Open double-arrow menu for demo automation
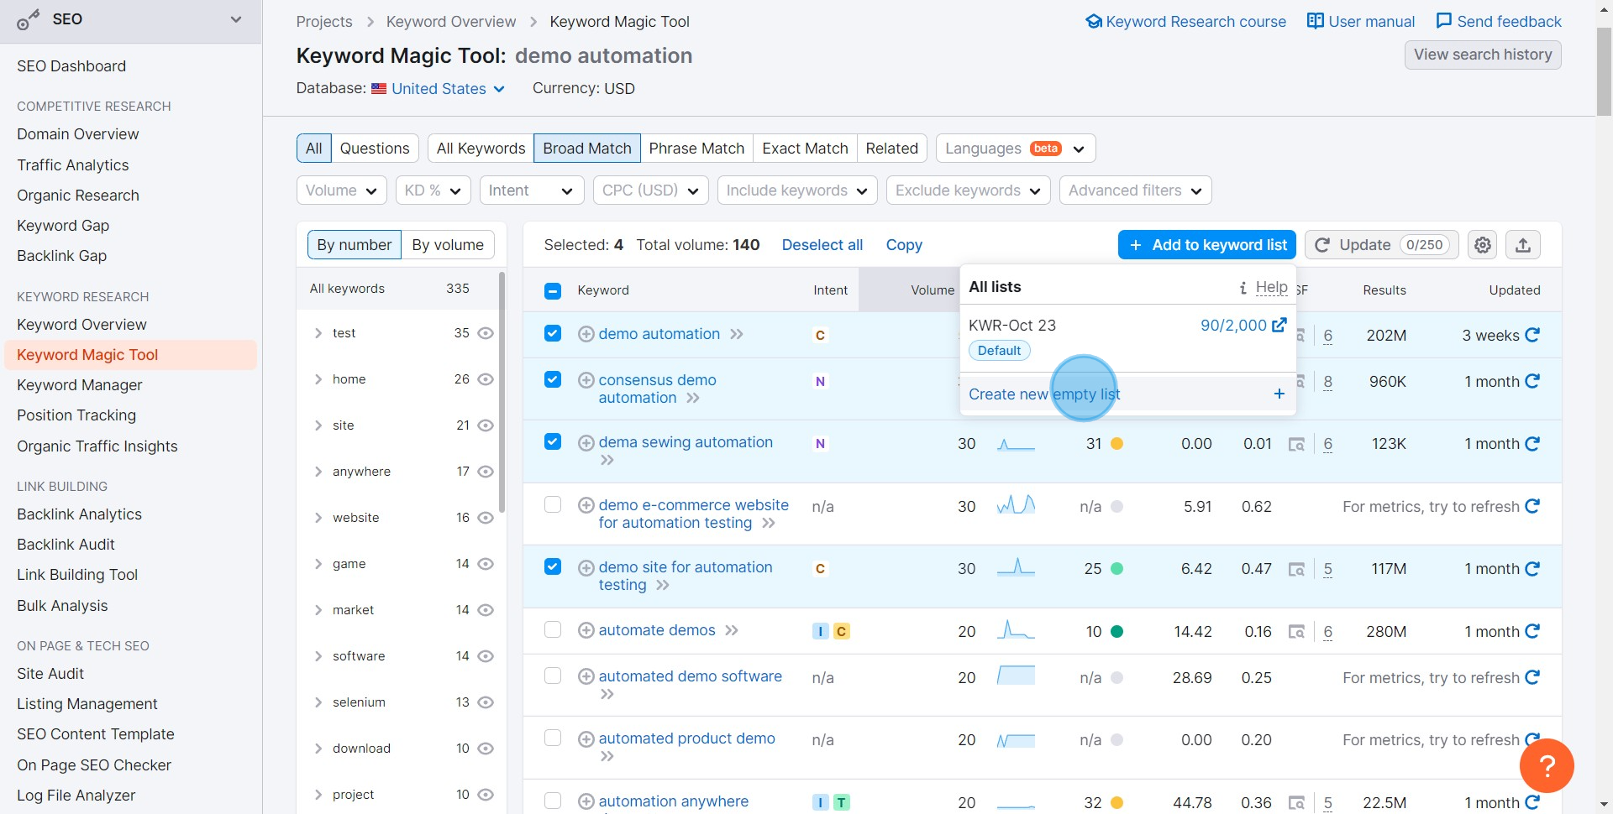 tap(737, 334)
